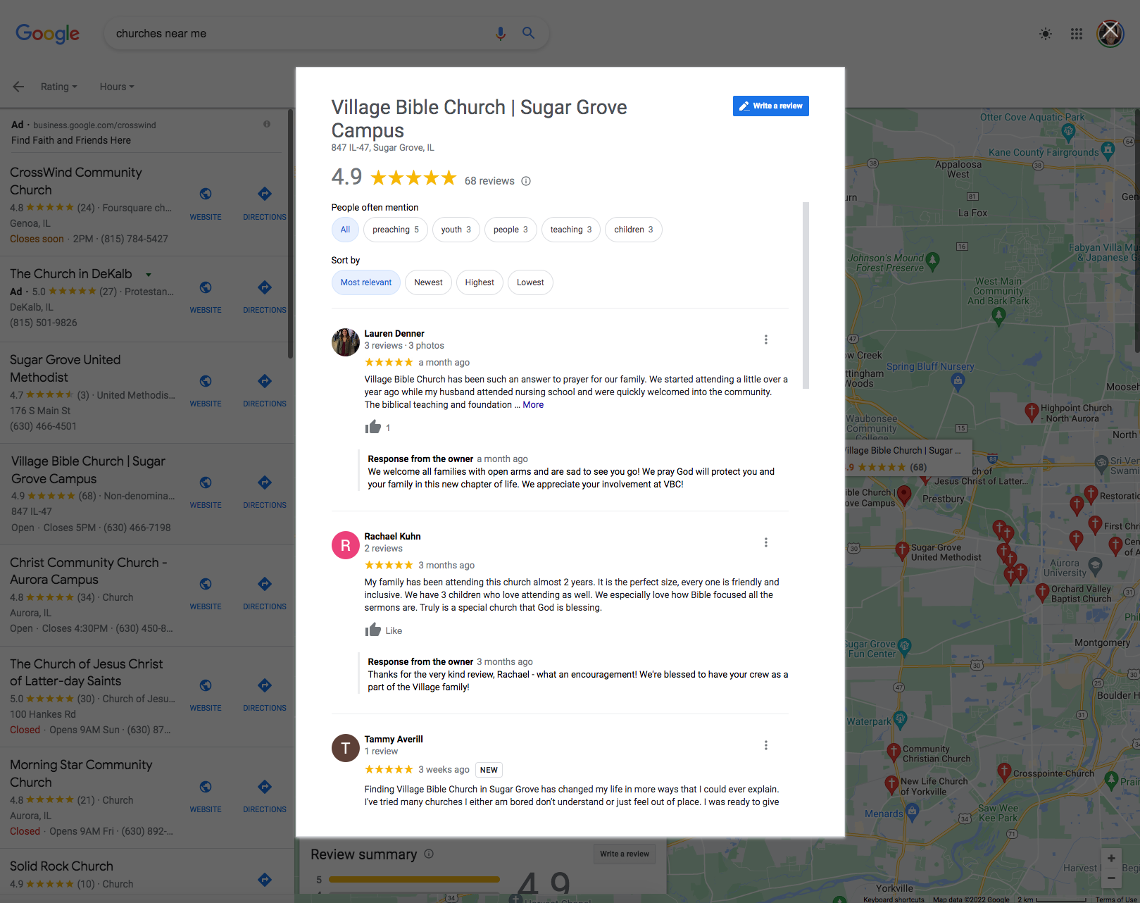Get directions to Sugar Grove United Methodist
This screenshot has height=903, width=1140.
[x=265, y=381]
